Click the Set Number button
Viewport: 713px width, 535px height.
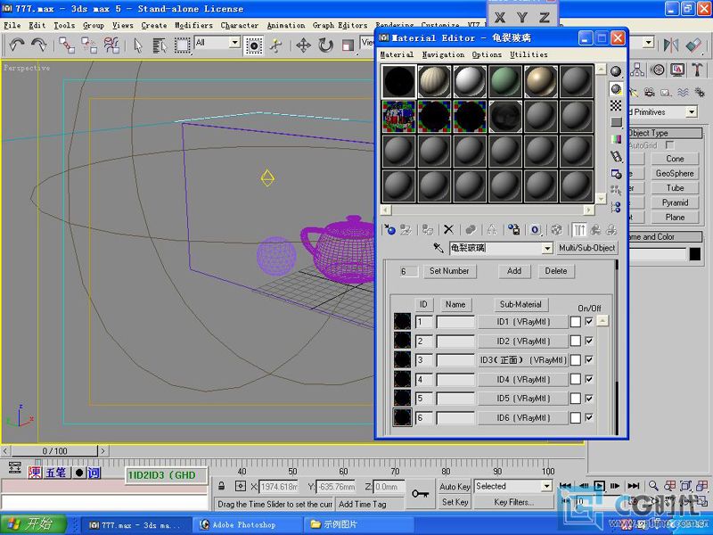coord(449,271)
